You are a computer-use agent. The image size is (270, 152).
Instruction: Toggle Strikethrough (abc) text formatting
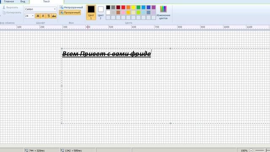pyautogui.click(x=54, y=16)
